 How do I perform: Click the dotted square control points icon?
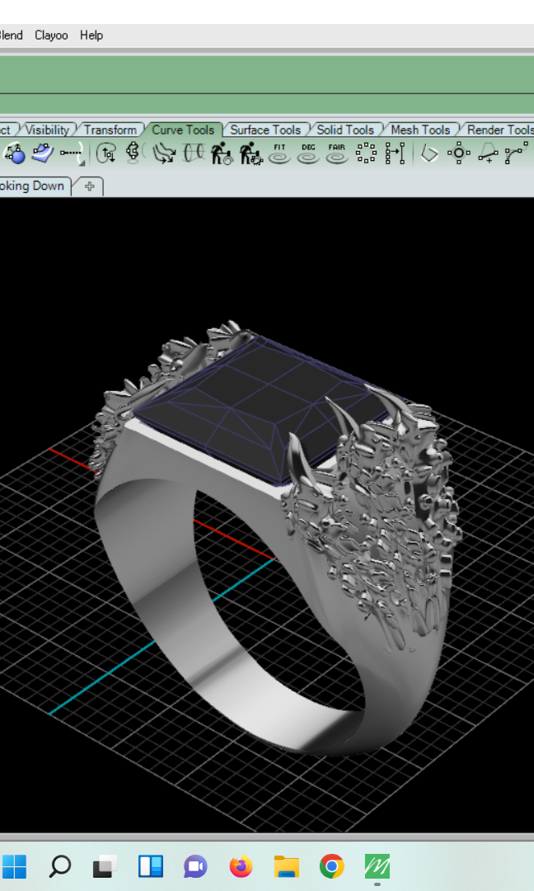coord(366,153)
